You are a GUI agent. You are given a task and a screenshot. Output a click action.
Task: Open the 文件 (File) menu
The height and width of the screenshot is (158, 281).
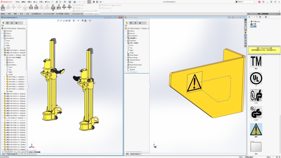coord(18,2)
